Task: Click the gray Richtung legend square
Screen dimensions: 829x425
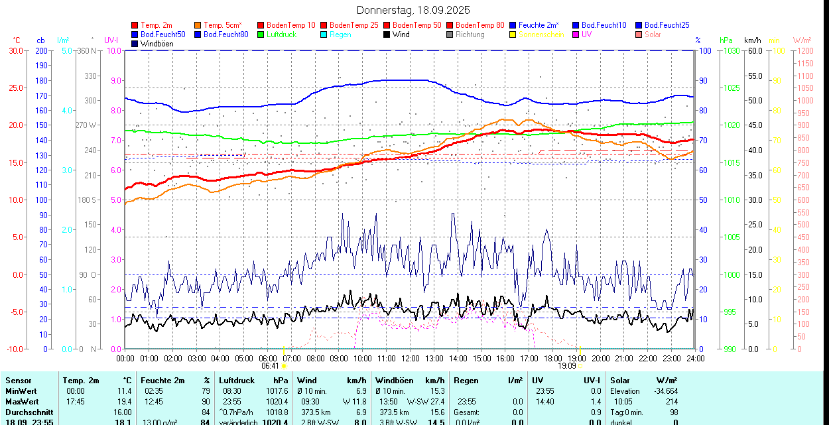Action: (x=450, y=34)
